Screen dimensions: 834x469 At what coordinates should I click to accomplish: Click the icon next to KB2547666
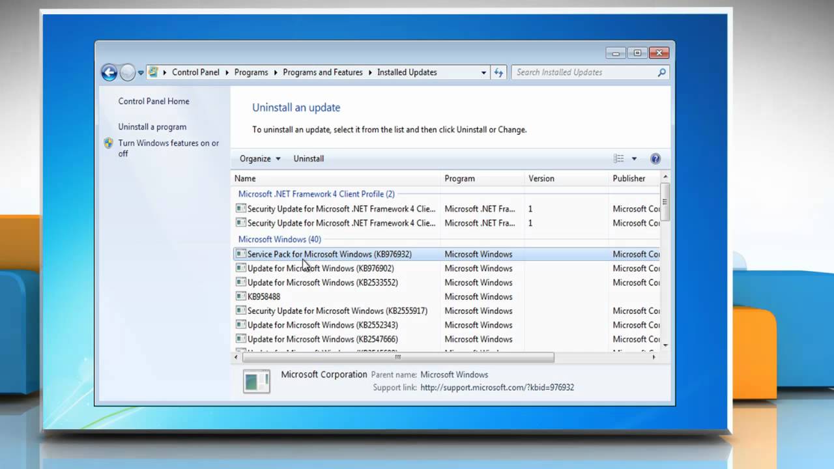240,339
